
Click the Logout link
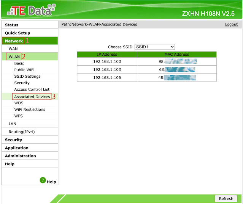pos(231,24)
